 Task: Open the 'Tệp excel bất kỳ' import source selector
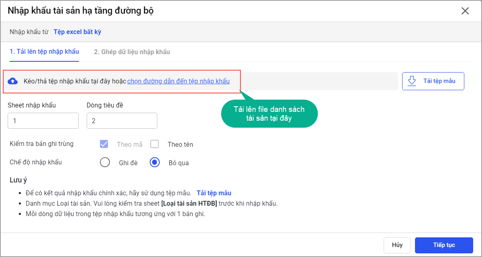pos(77,32)
